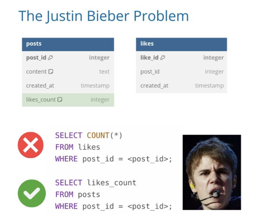This screenshot has width=257, height=215.
Task: Click the Justin Bieber photo
Action: pyautogui.click(x=211, y=172)
